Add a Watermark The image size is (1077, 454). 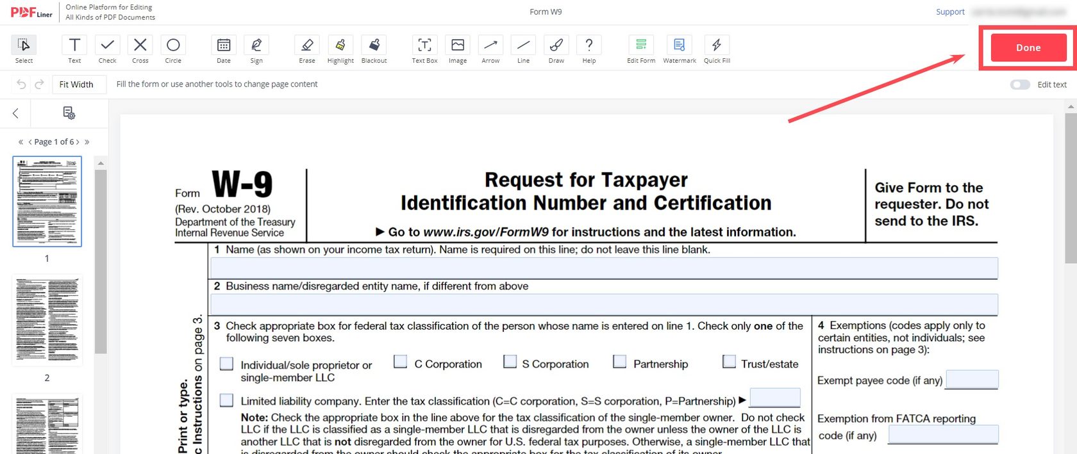click(680, 49)
